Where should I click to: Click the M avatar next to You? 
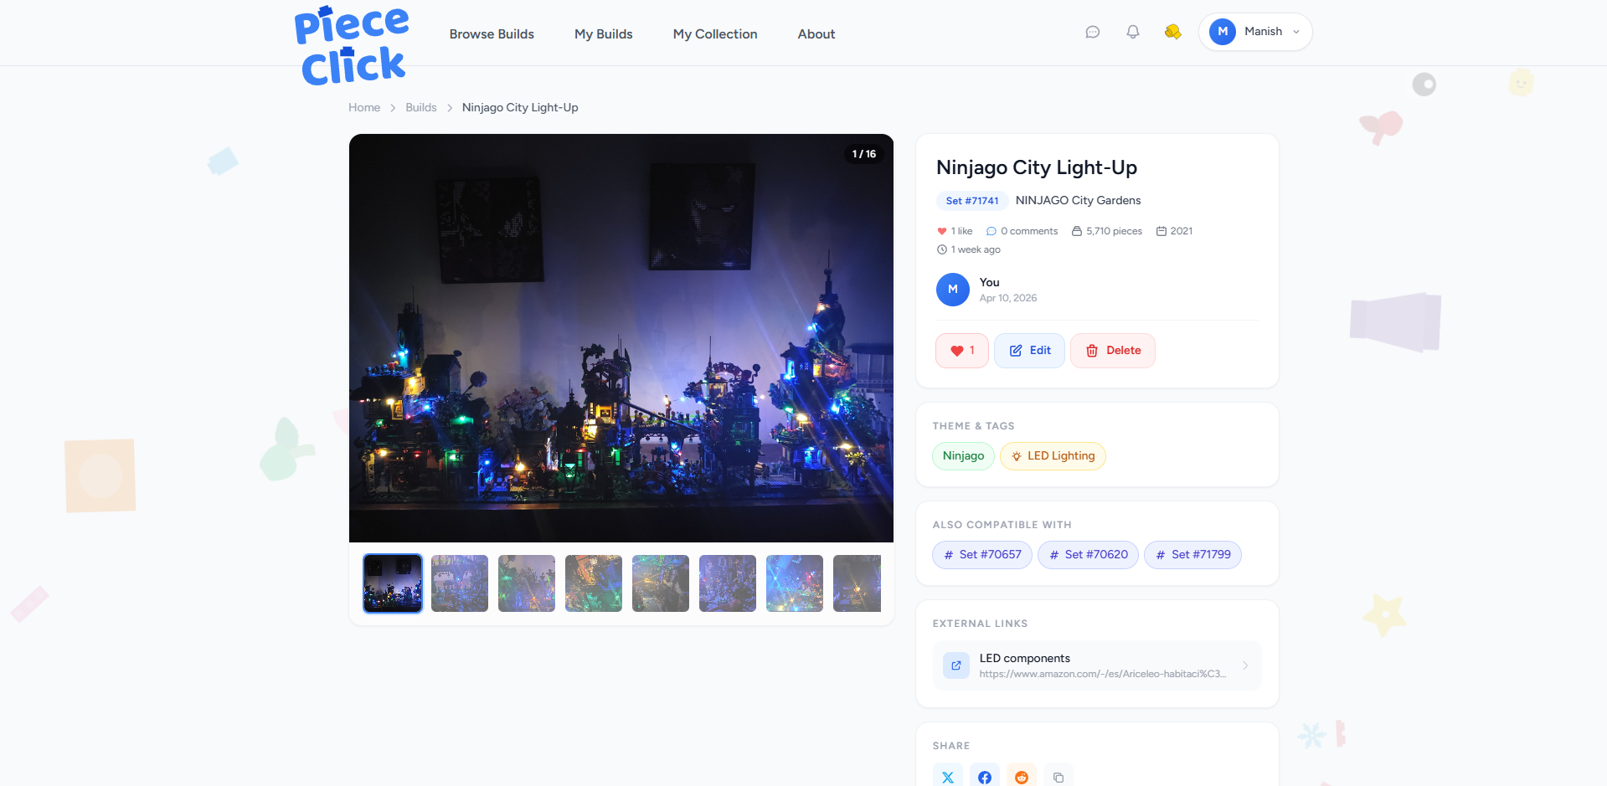tap(952, 290)
